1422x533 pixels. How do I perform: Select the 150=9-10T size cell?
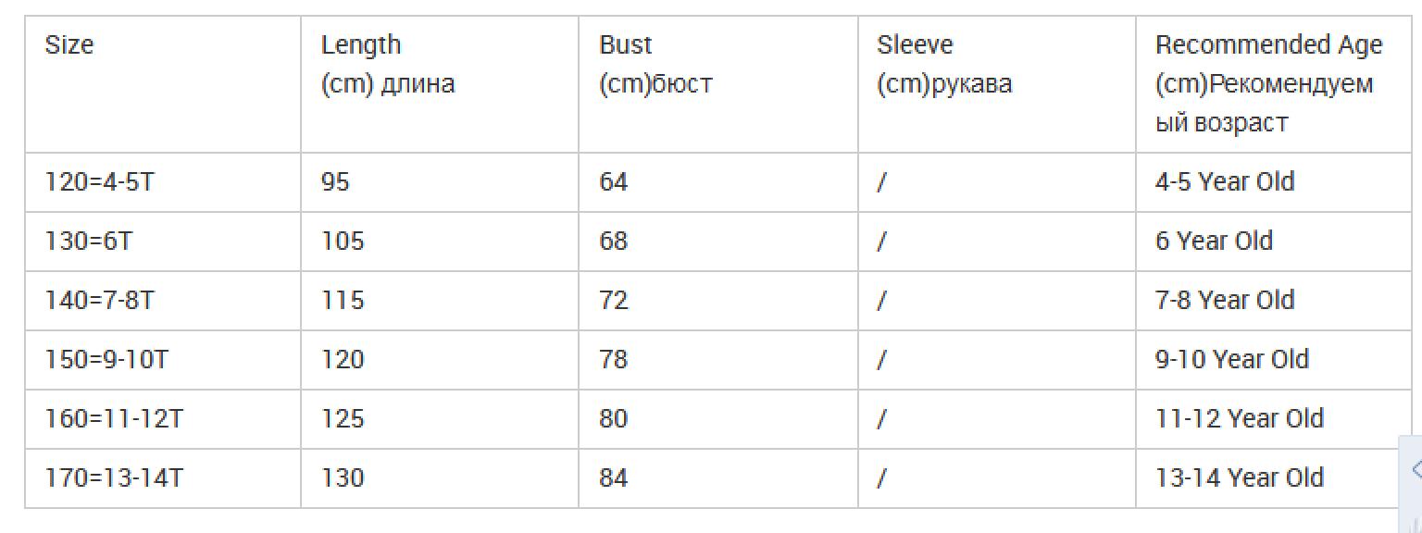162,360
